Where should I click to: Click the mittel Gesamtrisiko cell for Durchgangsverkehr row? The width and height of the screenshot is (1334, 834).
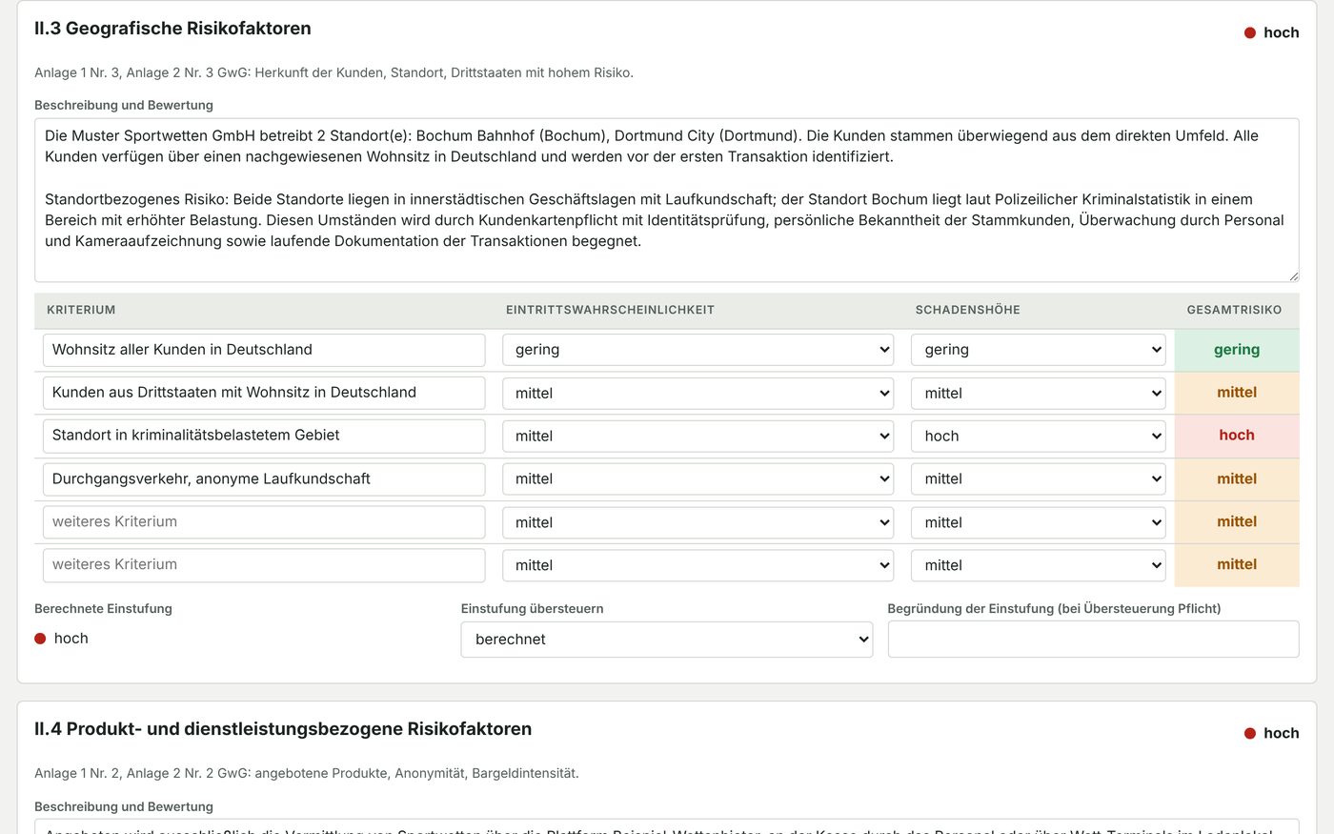tap(1237, 478)
